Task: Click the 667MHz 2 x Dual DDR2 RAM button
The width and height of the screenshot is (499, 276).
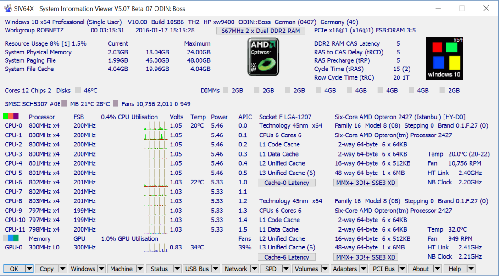Action: tap(261, 31)
